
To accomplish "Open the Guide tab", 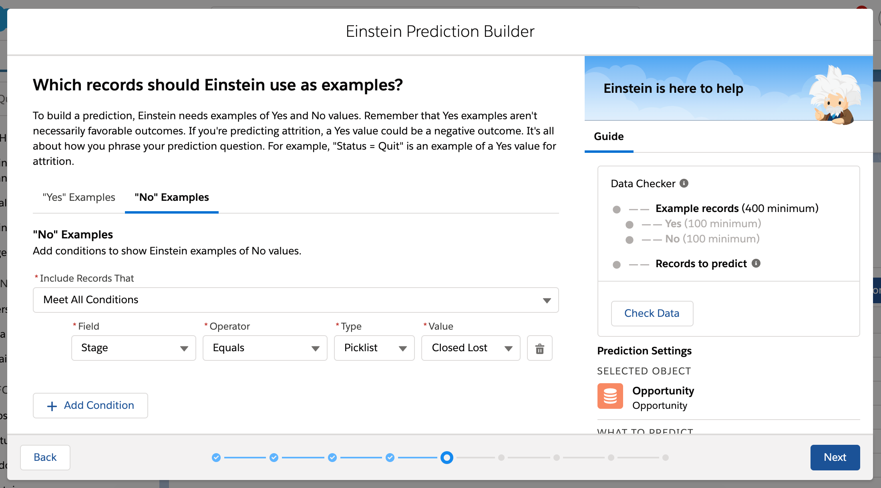I will tap(609, 137).
